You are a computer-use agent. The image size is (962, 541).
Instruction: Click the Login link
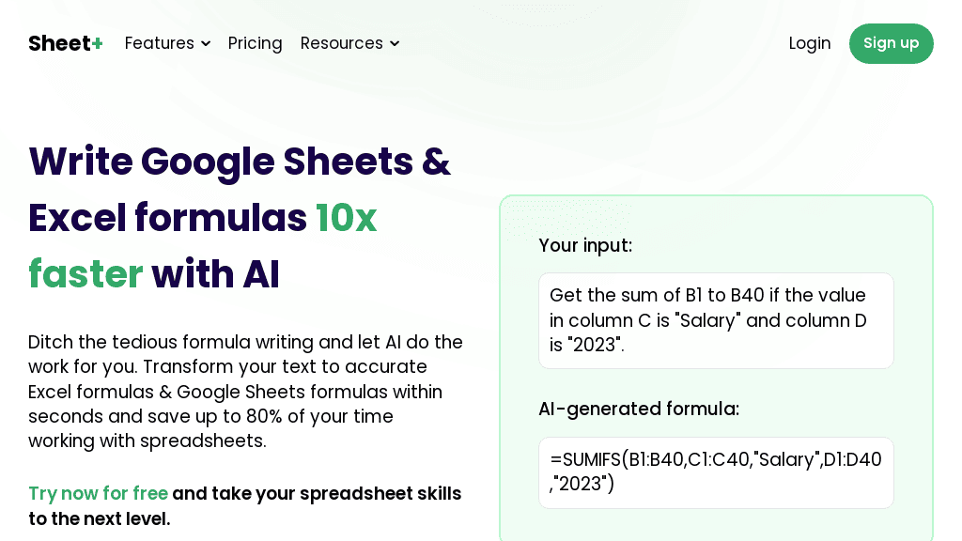[x=809, y=43]
